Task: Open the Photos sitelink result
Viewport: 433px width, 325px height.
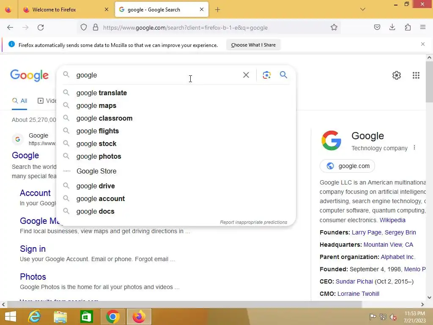Action: (33, 277)
